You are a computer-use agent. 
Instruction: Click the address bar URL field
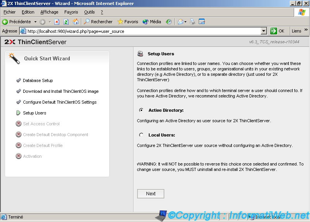click(143, 31)
